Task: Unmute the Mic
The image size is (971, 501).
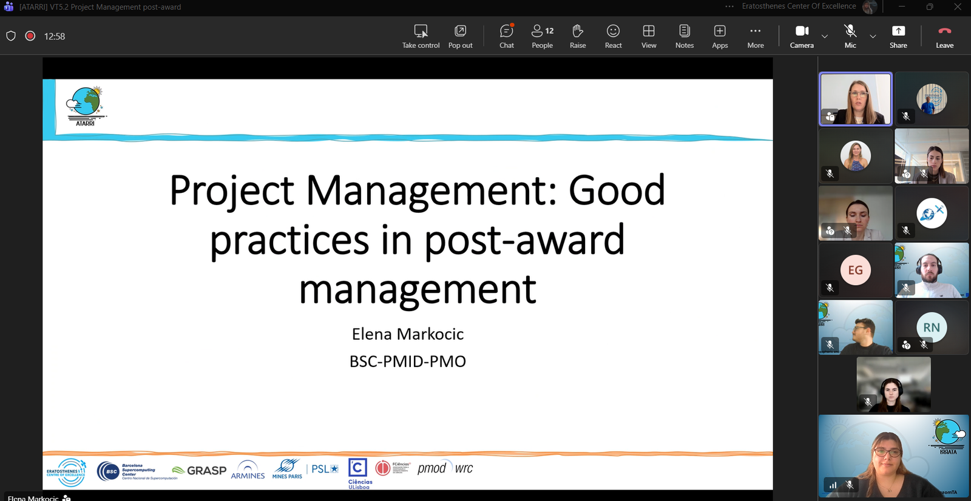Action: click(x=850, y=36)
